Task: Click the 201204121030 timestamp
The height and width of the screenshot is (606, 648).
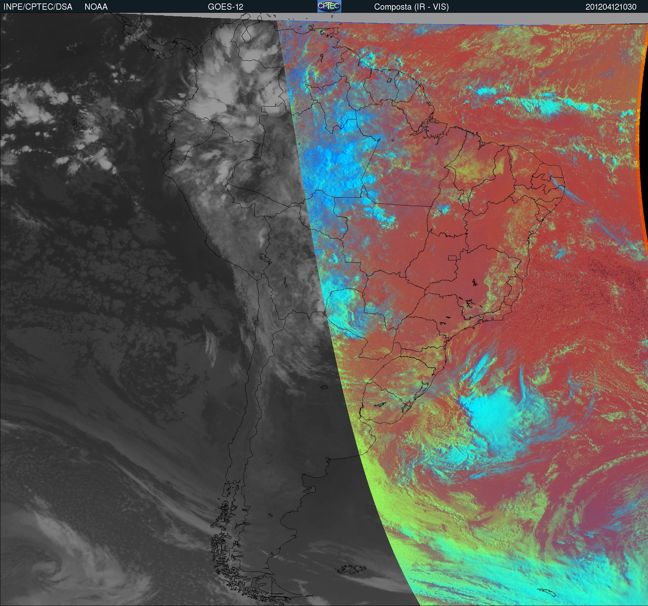Action: tap(611, 7)
